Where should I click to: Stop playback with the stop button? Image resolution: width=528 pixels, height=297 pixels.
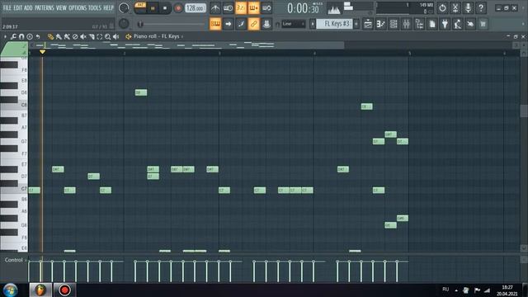(x=165, y=8)
